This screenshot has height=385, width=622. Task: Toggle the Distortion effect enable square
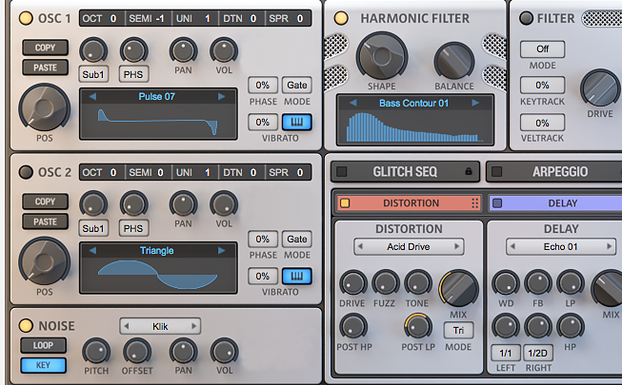[x=345, y=203]
